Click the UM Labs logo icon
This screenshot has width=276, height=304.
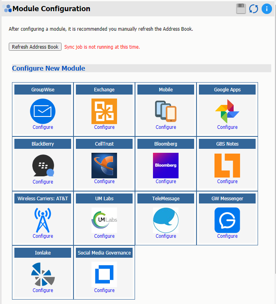104,220
